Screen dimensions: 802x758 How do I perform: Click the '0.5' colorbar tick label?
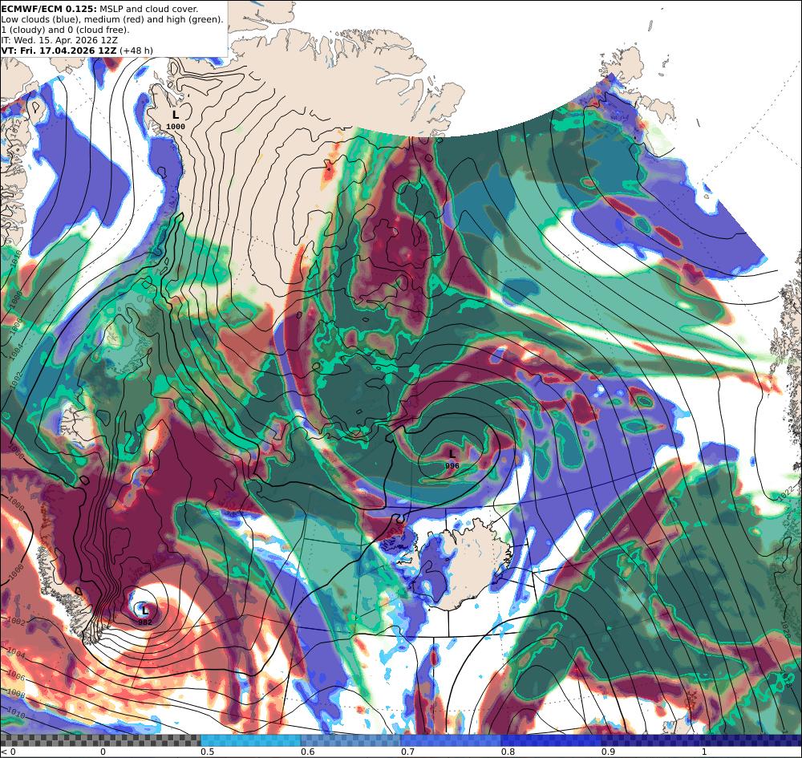[x=207, y=752]
